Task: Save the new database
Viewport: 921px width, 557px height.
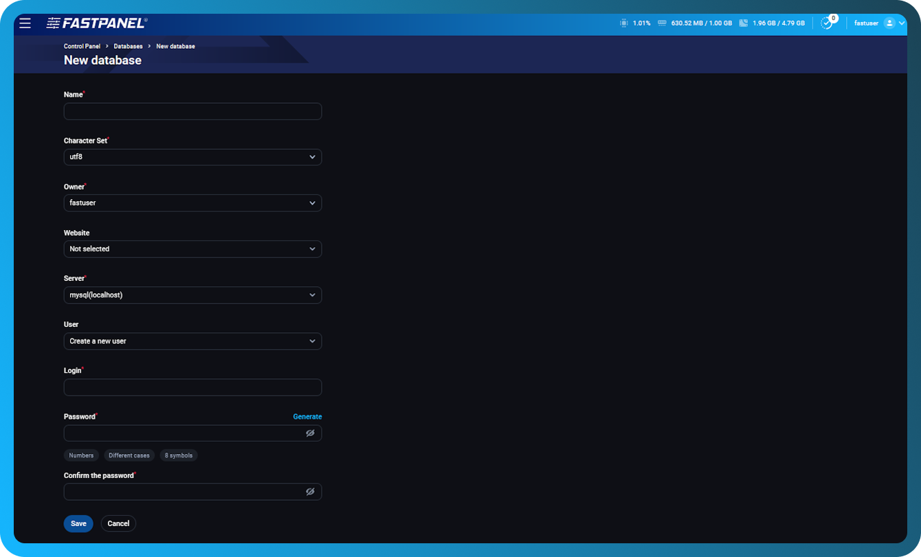Action: click(78, 523)
